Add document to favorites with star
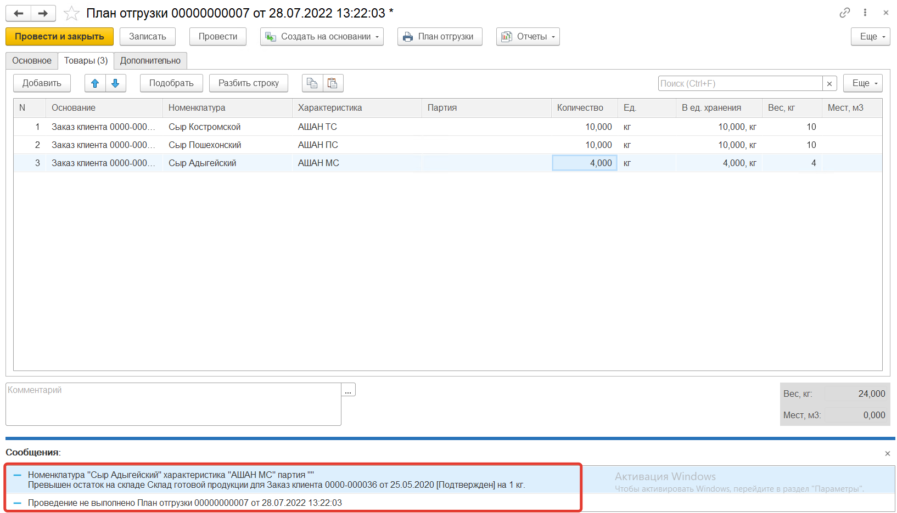The height and width of the screenshot is (513, 897). [x=71, y=13]
